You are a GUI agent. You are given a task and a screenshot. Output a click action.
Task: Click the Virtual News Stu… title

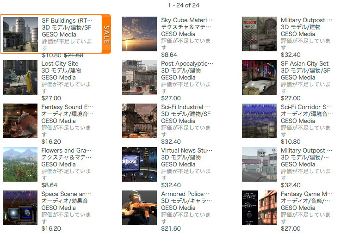pos(186,150)
